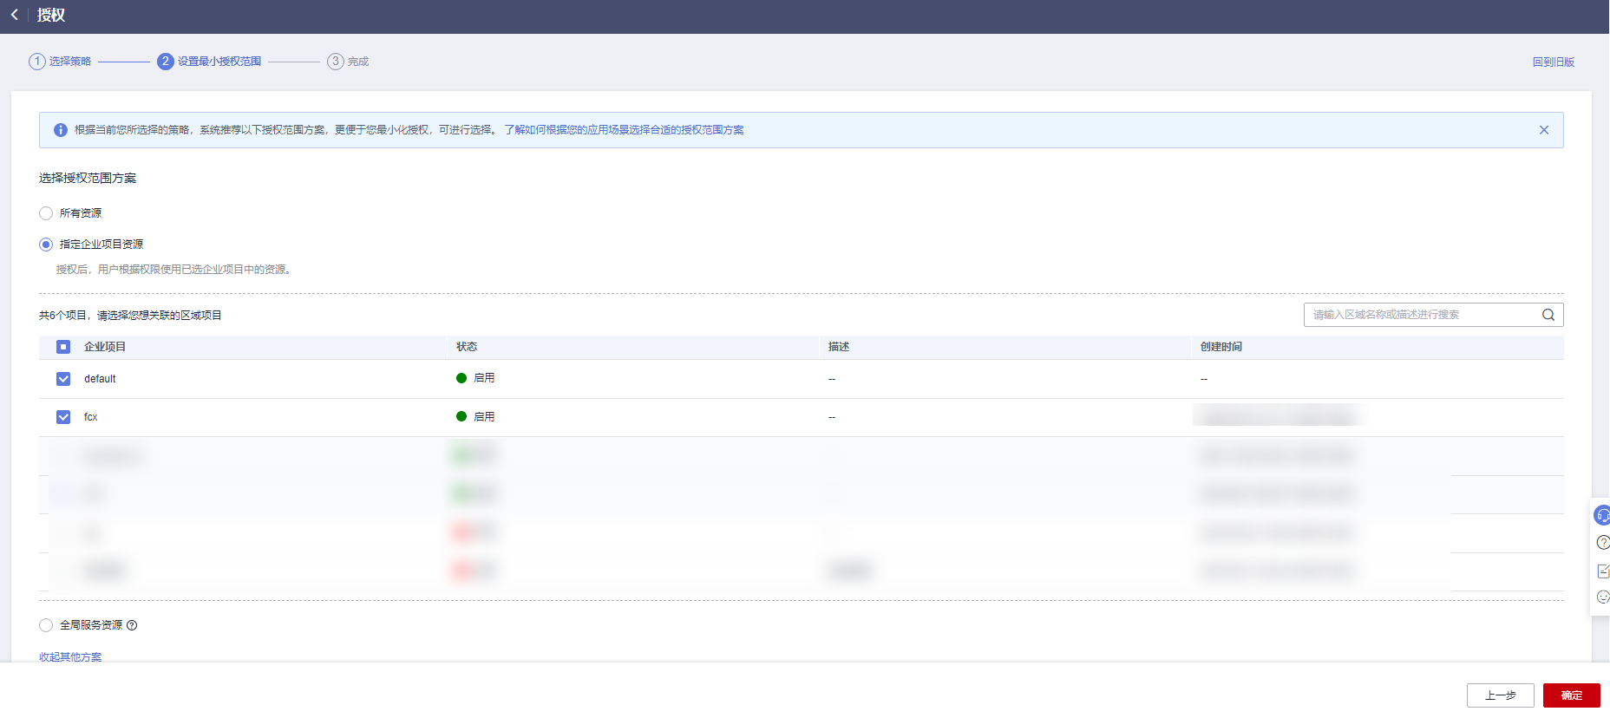Screen dimensions: 1610x718
Task: Click the 企业项目 column header
Action: [x=105, y=347]
